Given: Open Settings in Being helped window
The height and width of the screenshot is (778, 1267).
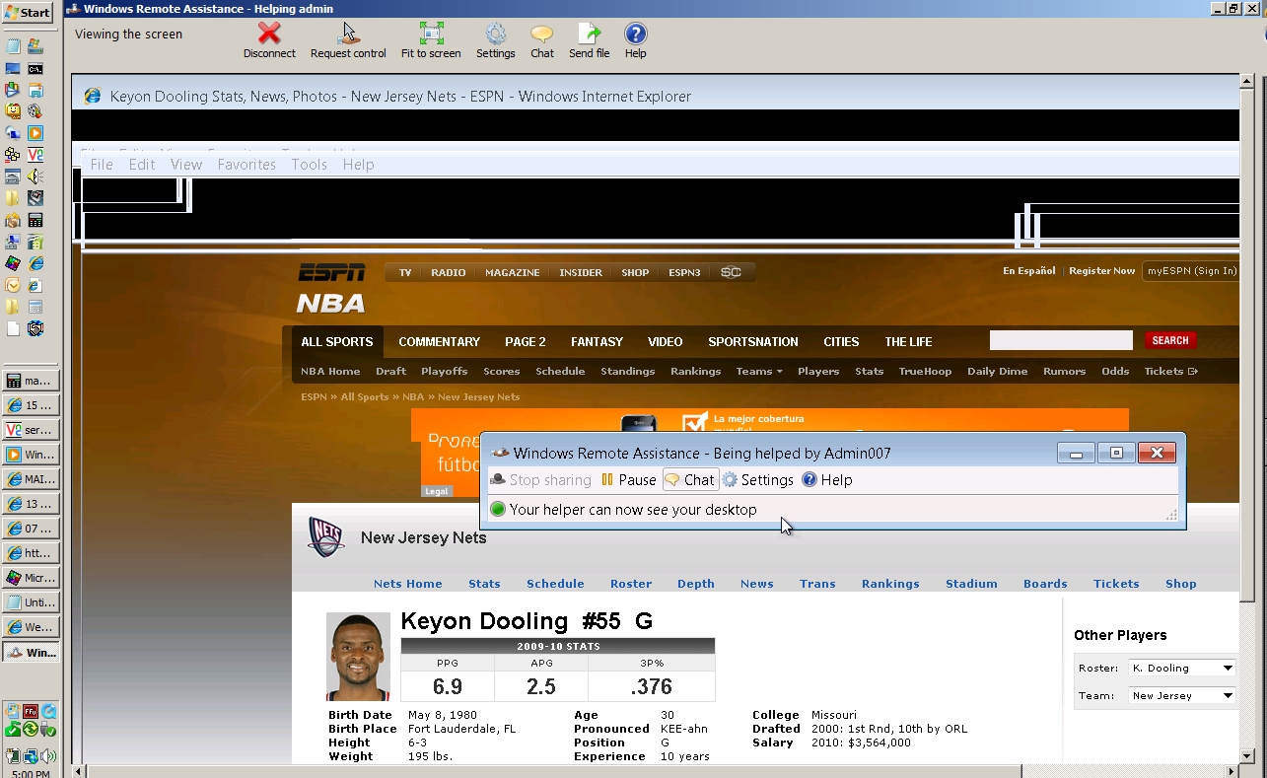Looking at the screenshot, I should point(757,480).
